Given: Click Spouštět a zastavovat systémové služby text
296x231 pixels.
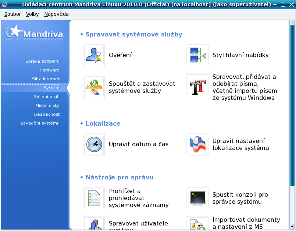Looking at the screenshot, I should coord(142,87).
